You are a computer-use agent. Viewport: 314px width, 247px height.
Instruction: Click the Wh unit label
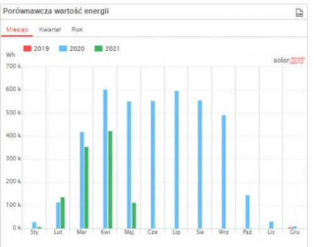click(x=11, y=55)
